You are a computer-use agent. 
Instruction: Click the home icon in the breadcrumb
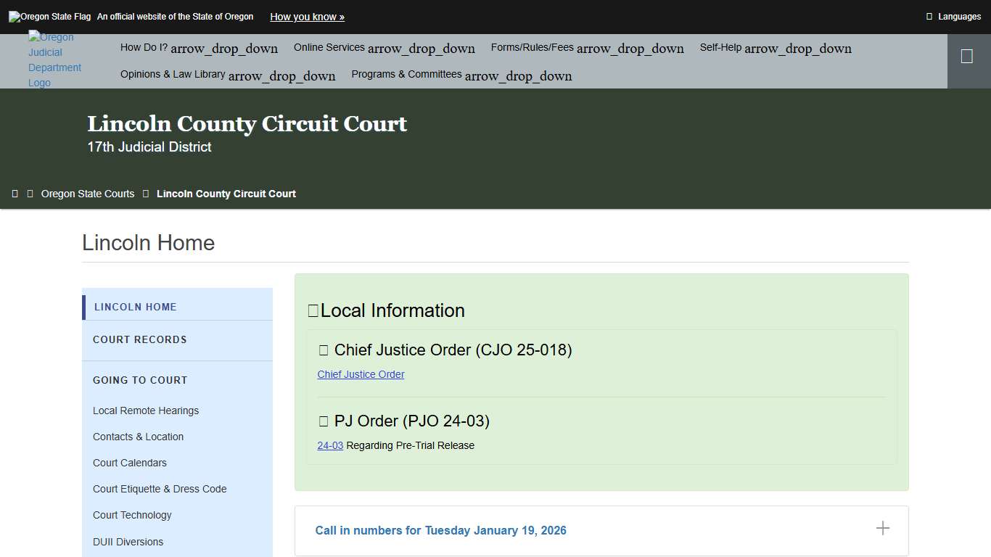tap(15, 193)
